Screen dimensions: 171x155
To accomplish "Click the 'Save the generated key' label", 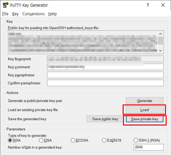I will tap(27, 119).
